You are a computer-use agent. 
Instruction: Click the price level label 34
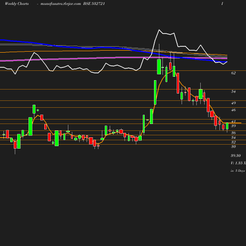(233, 137)
